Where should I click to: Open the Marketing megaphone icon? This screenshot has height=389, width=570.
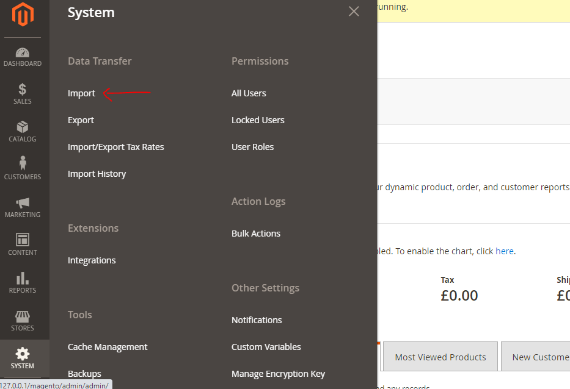[23, 203]
